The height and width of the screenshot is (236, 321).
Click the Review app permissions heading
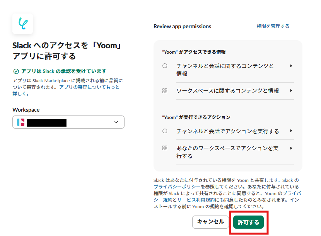tap(182, 27)
